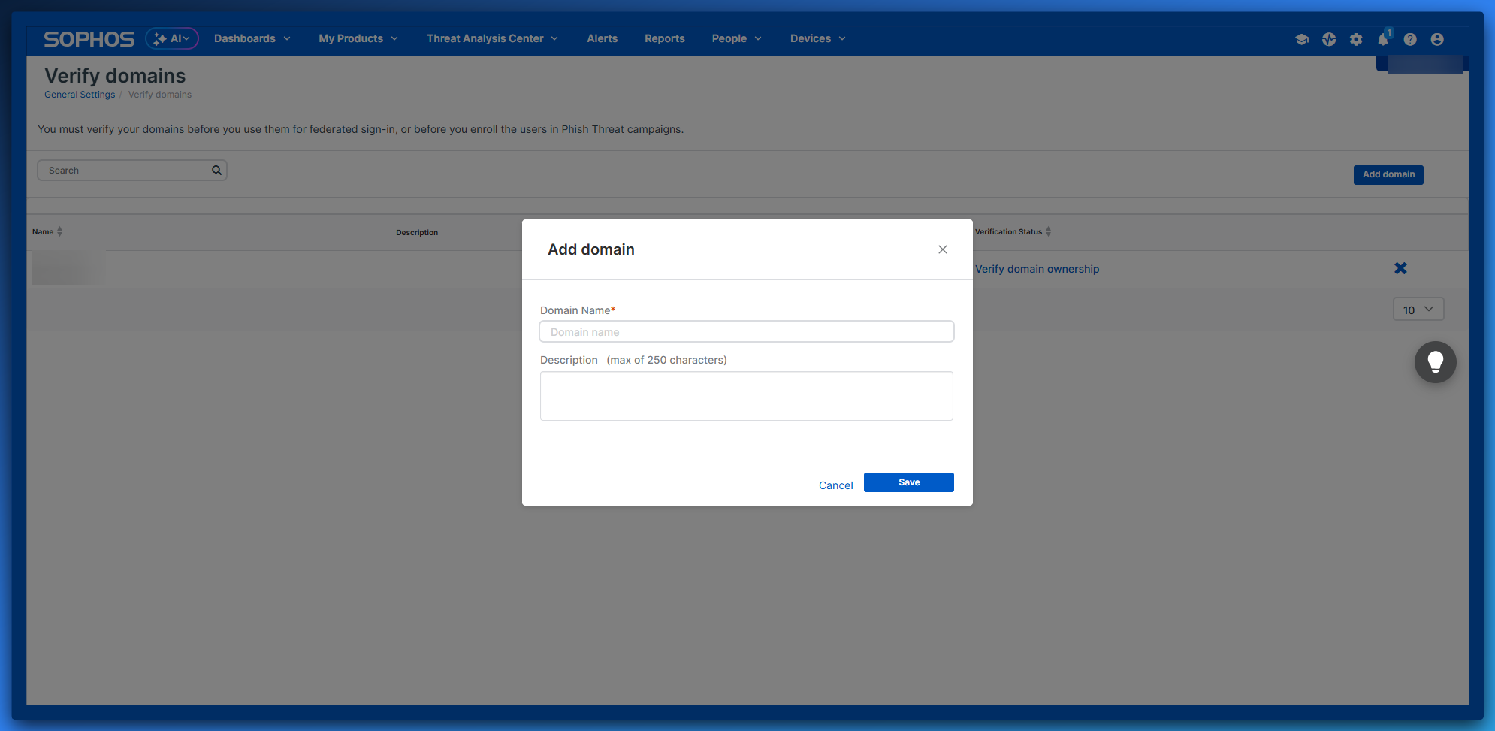
Task: Expand the Dashboards menu
Action: click(252, 38)
